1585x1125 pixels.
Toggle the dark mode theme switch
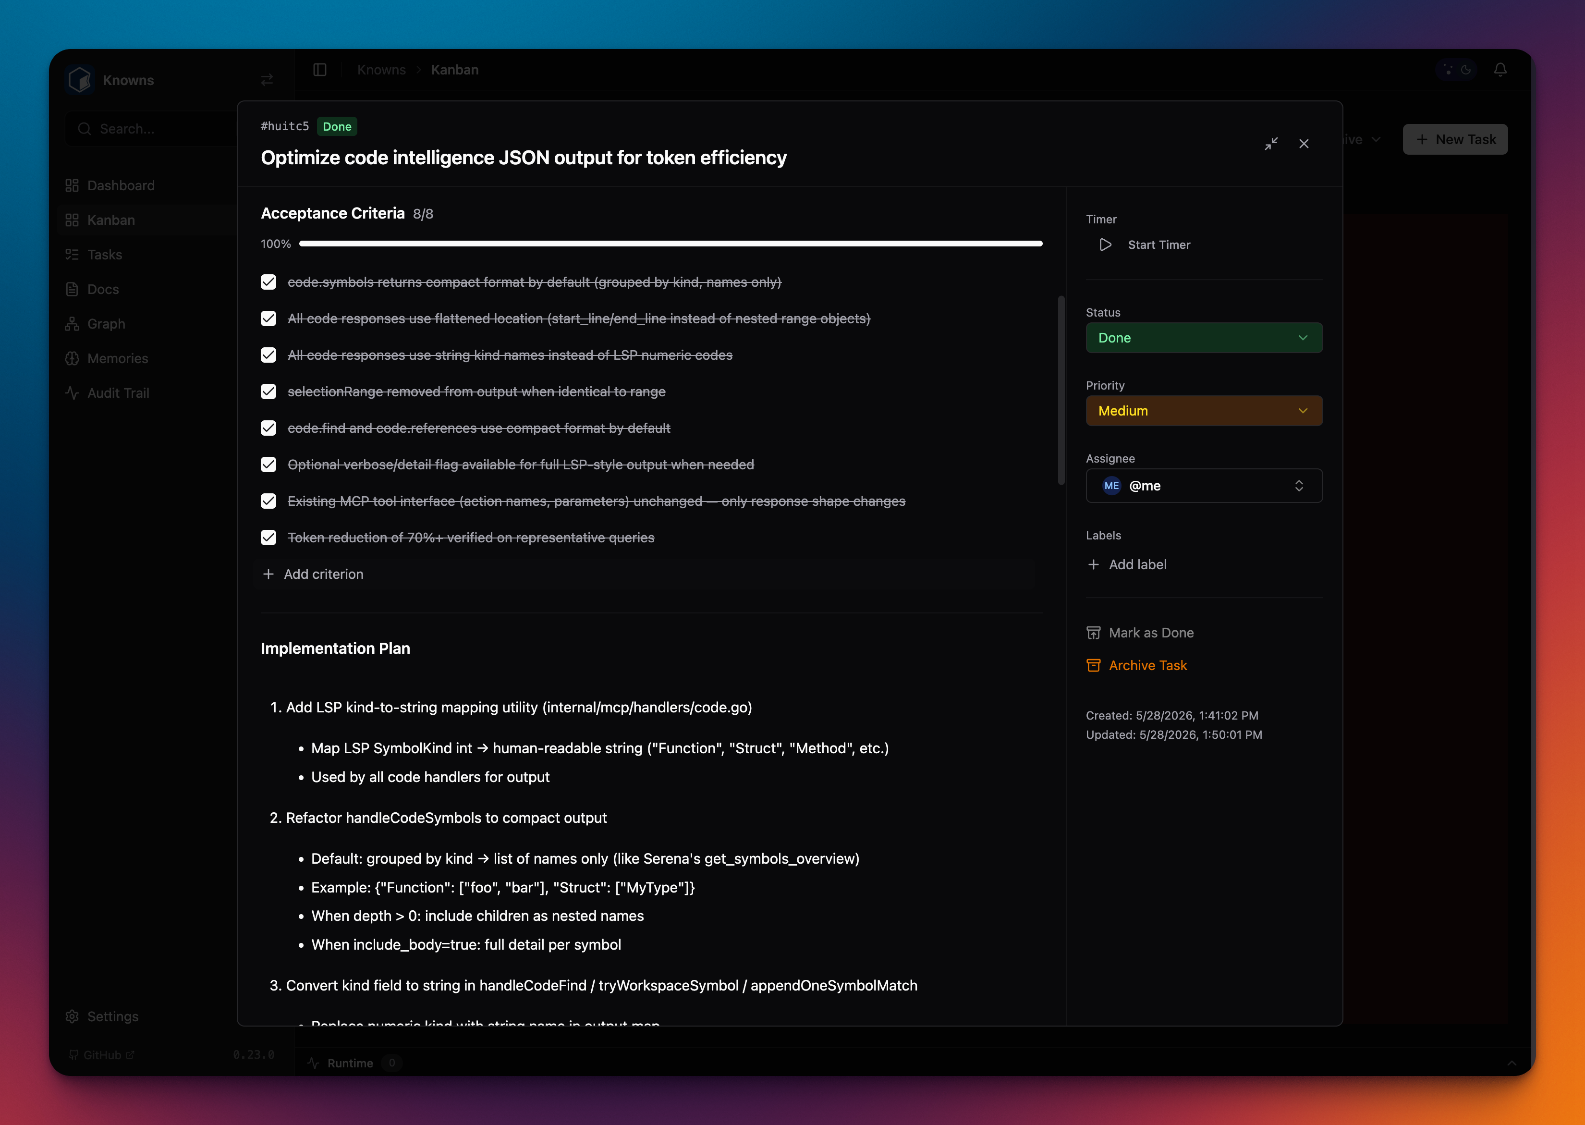[x=1457, y=70]
